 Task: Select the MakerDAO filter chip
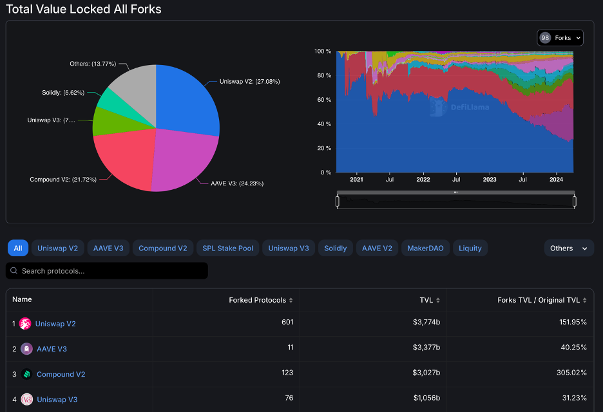pyautogui.click(x=425, y=248)
